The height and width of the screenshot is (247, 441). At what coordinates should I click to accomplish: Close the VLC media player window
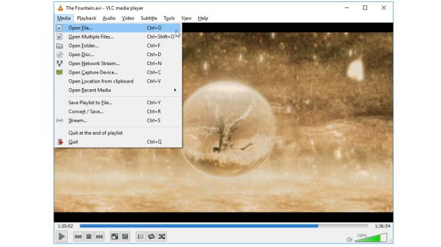(383, 8)
